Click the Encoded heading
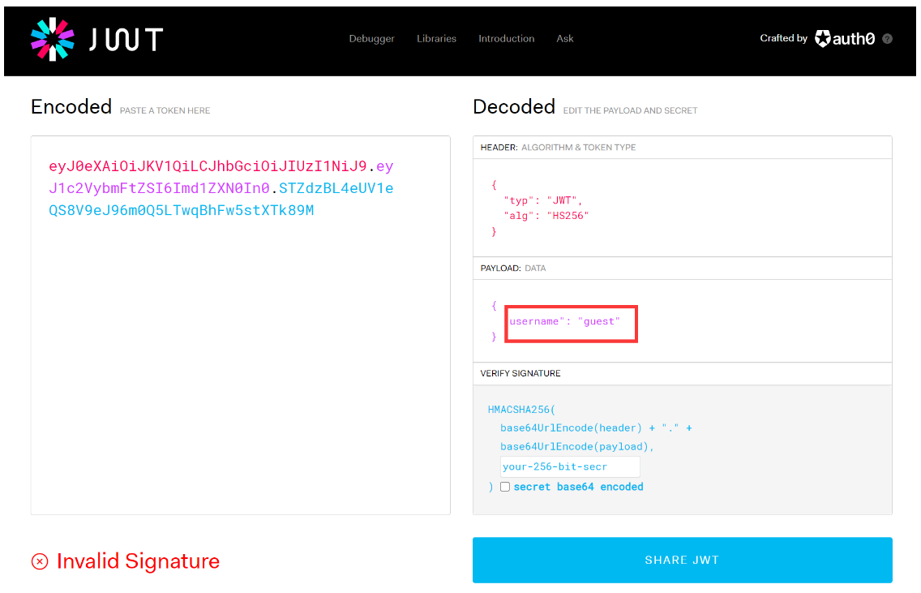Viewport: 921px width, 593px height. (71, 106)
